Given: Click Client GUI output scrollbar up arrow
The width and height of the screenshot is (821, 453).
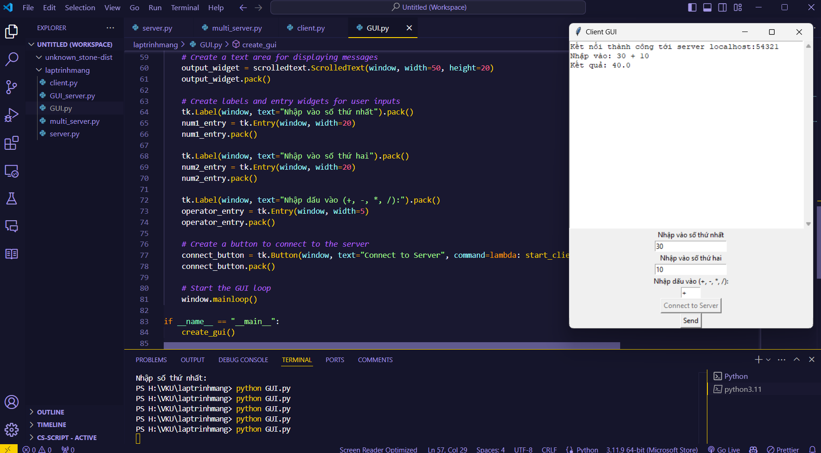Looking at the screenshot, I should [808, 46].
